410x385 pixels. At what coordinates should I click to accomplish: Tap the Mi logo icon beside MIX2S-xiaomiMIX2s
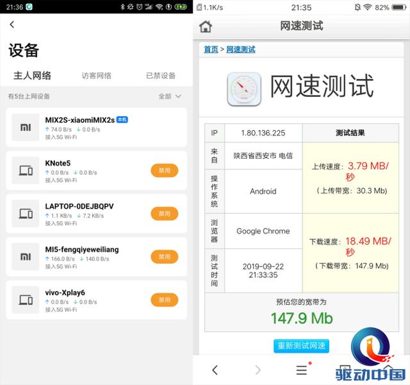[26, 128]
